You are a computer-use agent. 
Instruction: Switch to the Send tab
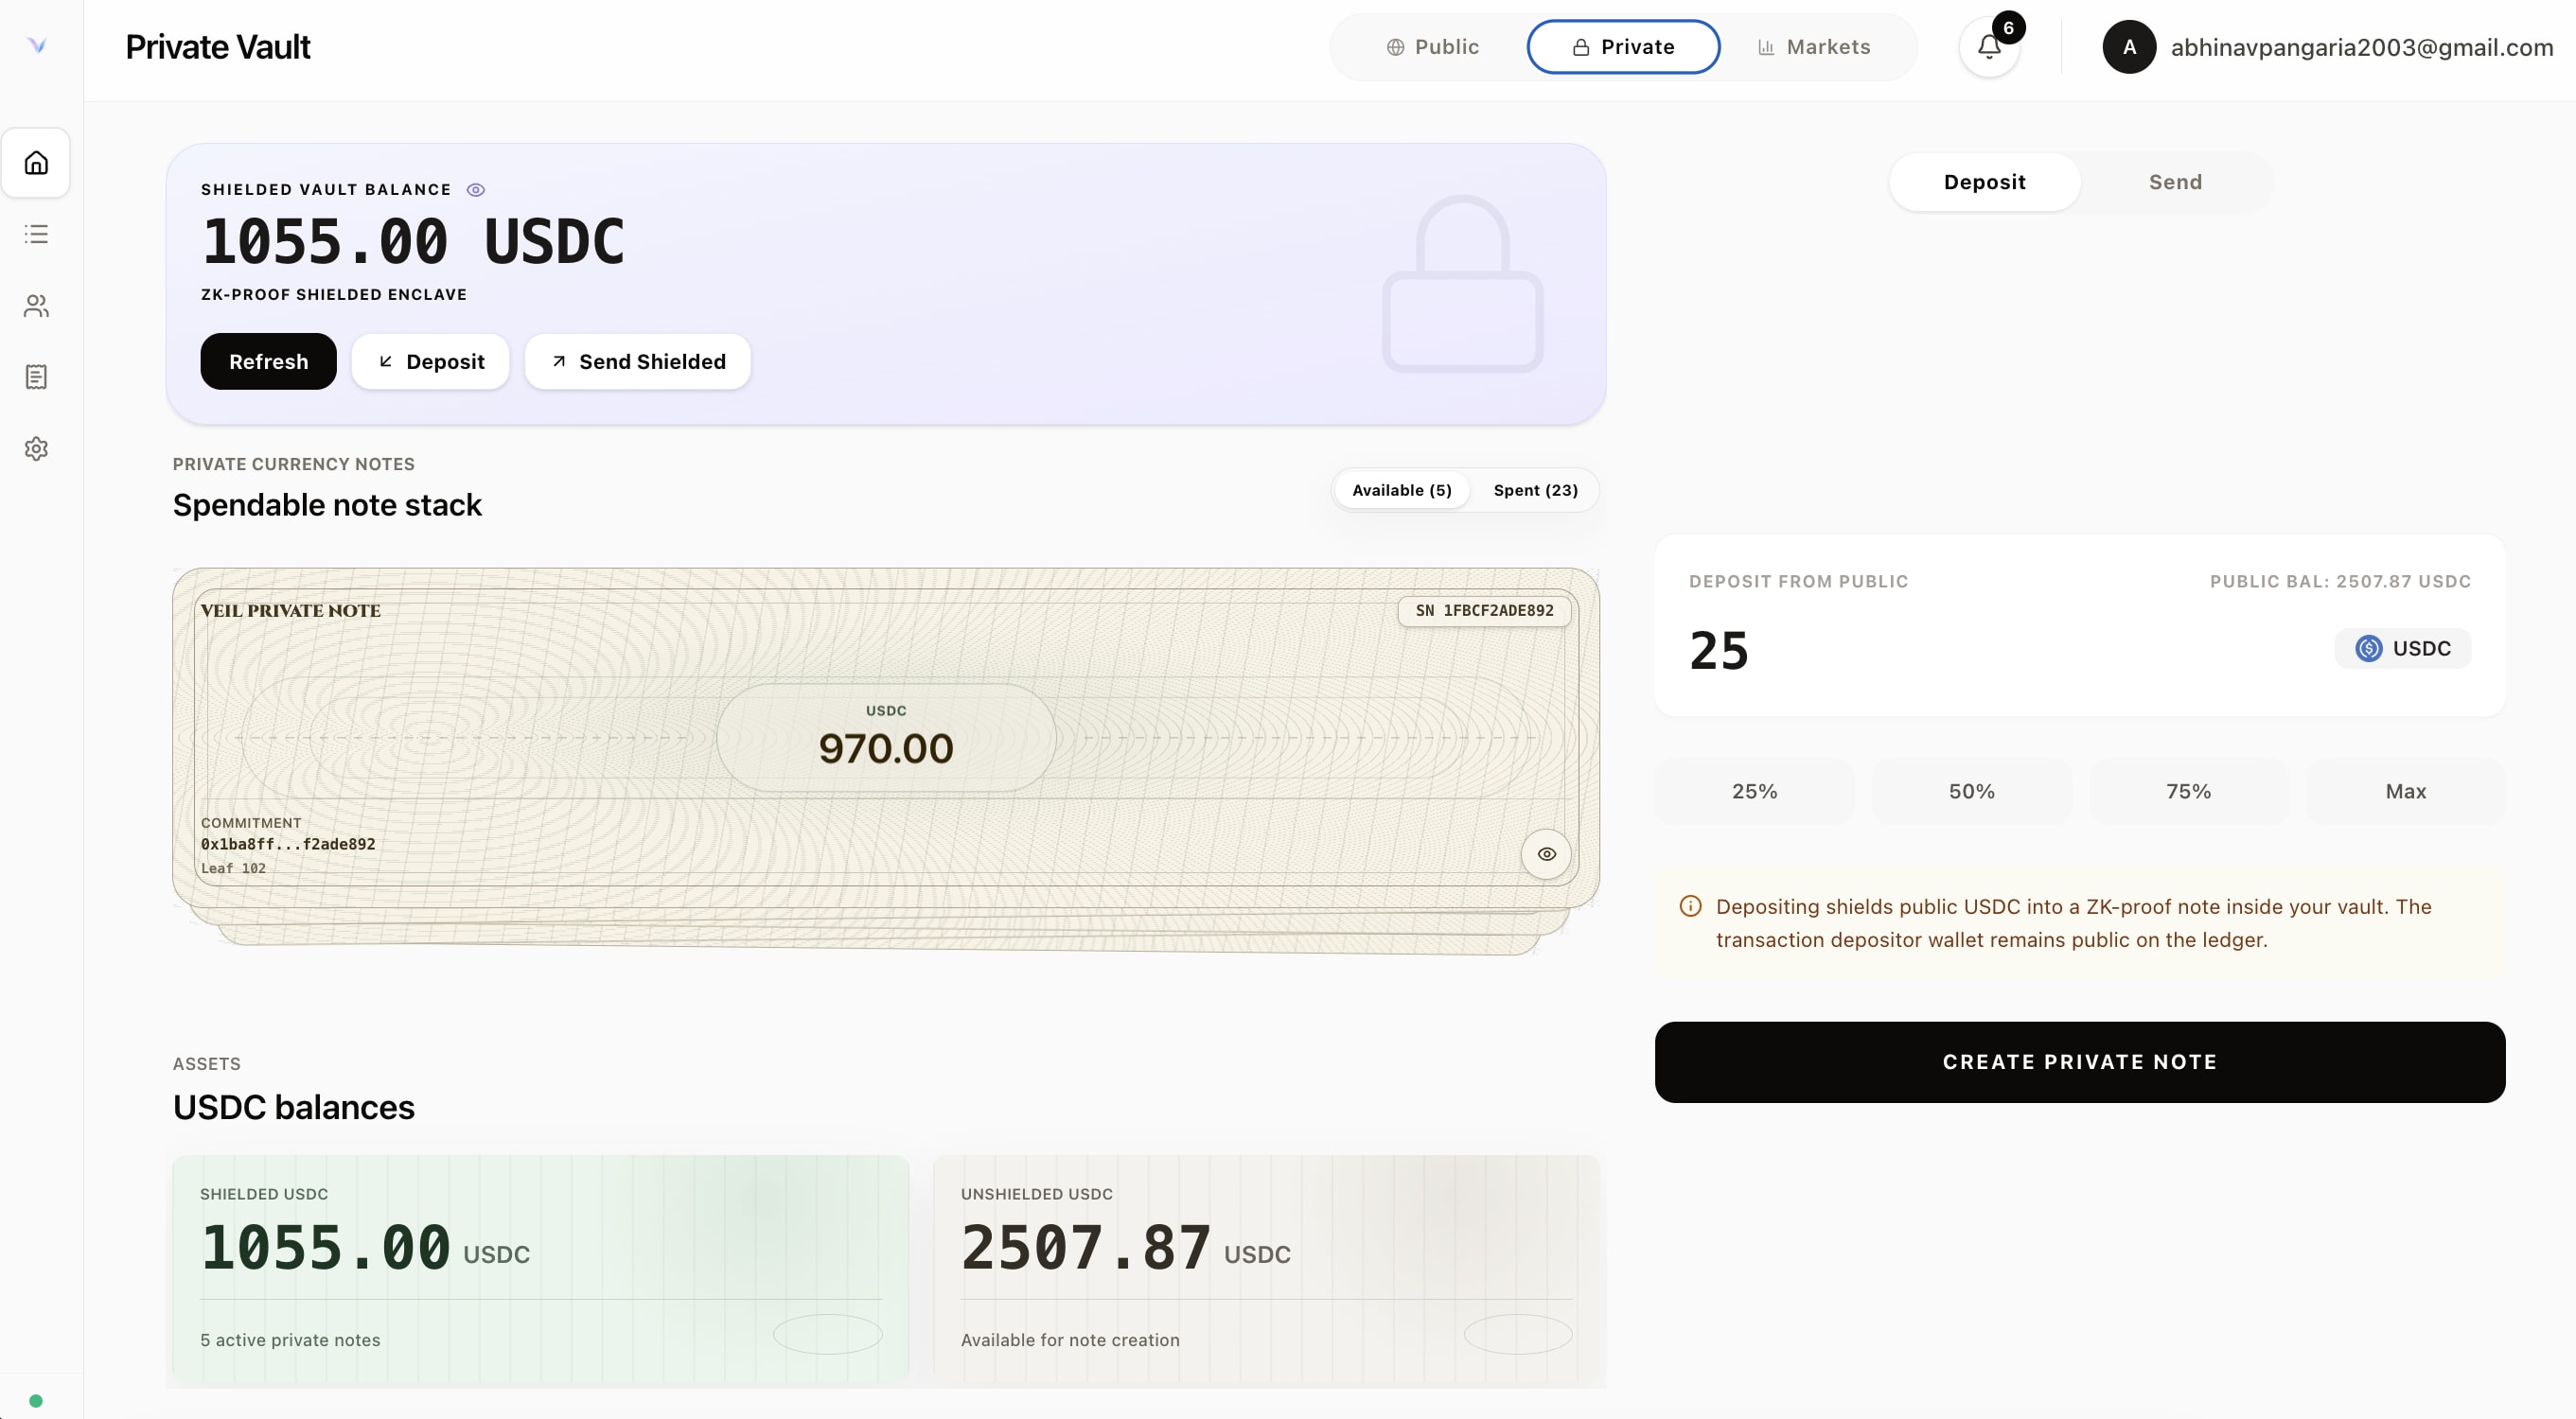click(2175, 182)
